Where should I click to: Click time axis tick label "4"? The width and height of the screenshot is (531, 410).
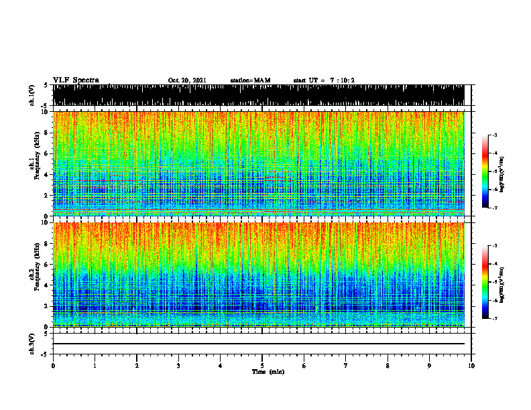click(221, 366)
